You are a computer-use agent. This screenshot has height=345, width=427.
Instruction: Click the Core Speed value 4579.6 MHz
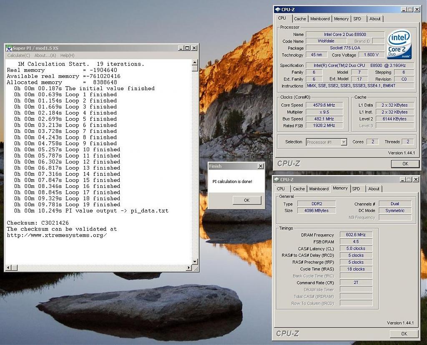coord(324,105)
